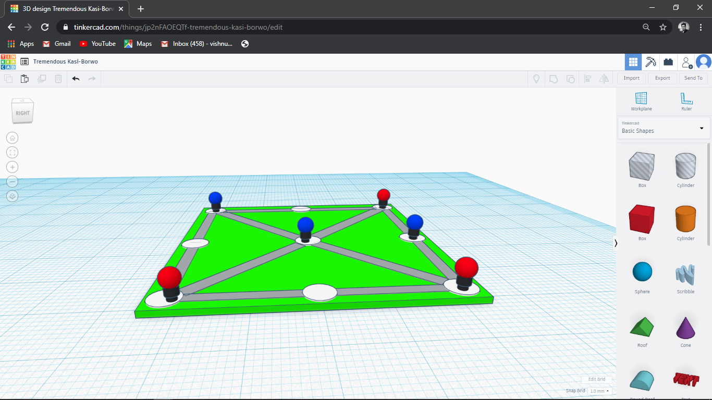Toggle orthographic perspective view button

tap(13, 196)
